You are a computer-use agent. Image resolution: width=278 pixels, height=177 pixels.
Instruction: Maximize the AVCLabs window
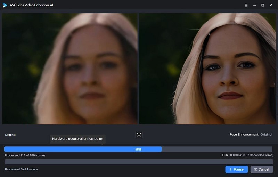point(263,5)
